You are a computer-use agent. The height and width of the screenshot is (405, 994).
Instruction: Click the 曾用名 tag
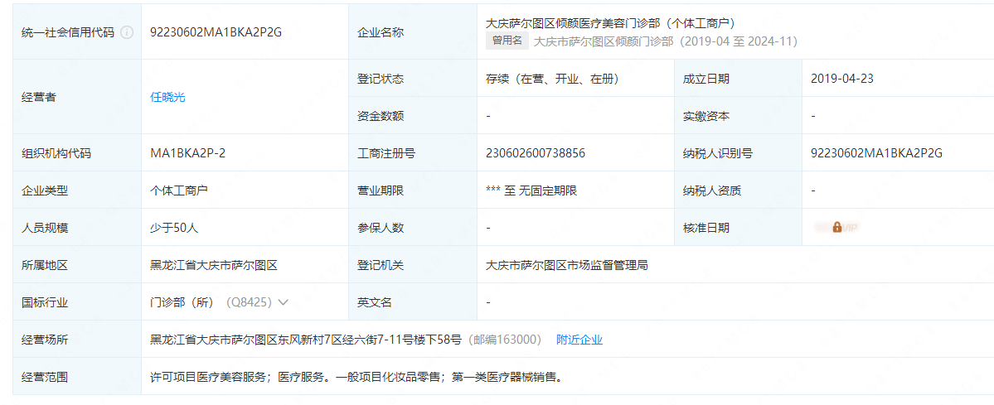point(507,40)
